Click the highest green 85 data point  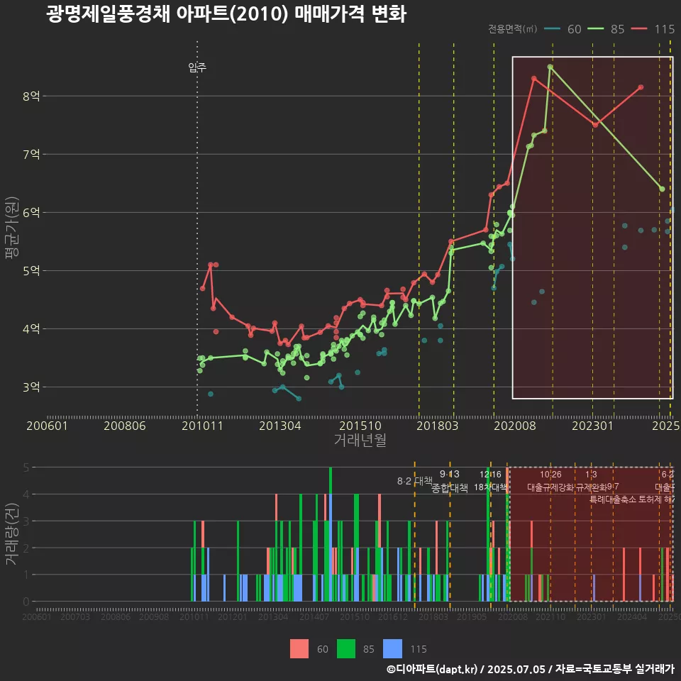click(550, 67)
